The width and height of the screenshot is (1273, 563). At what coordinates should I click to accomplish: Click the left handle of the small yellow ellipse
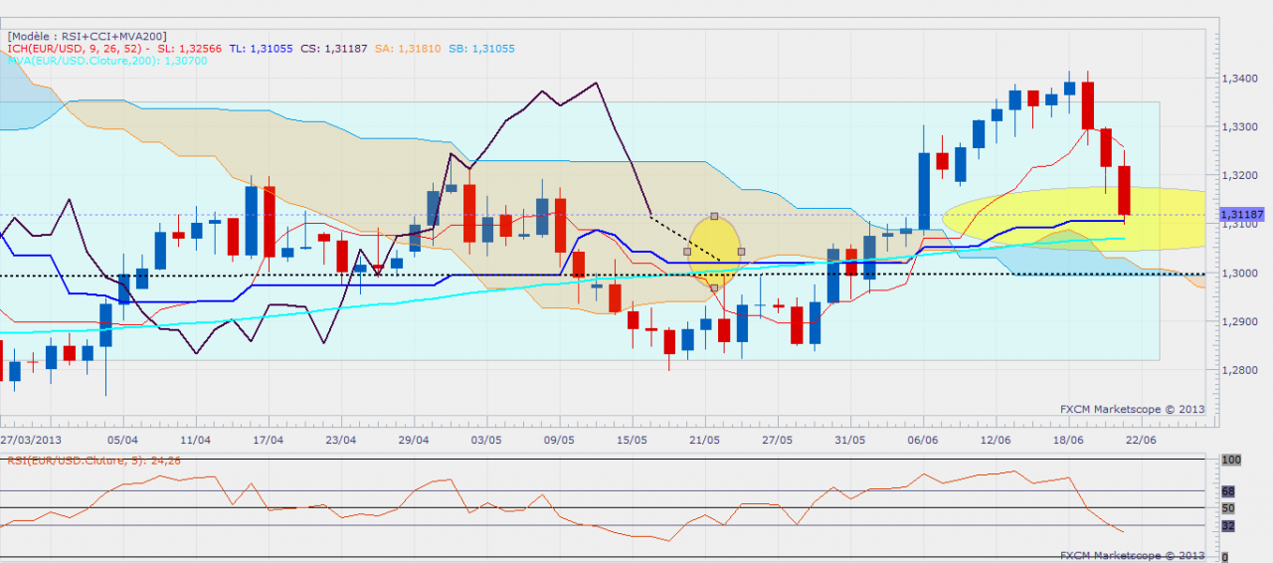[x=687, y=252]
